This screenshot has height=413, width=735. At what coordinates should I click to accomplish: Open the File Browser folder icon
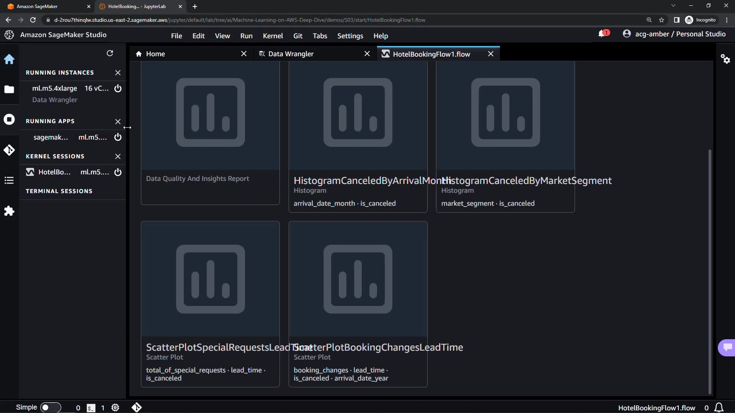[9, 89]
